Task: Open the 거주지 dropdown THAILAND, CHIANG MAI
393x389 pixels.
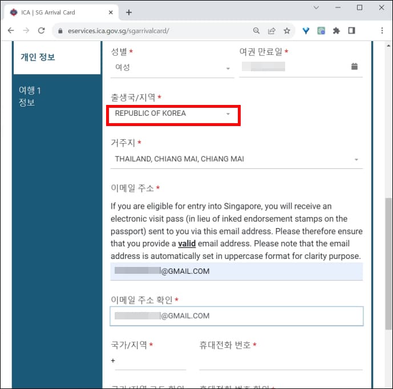Action: [236, 159]
